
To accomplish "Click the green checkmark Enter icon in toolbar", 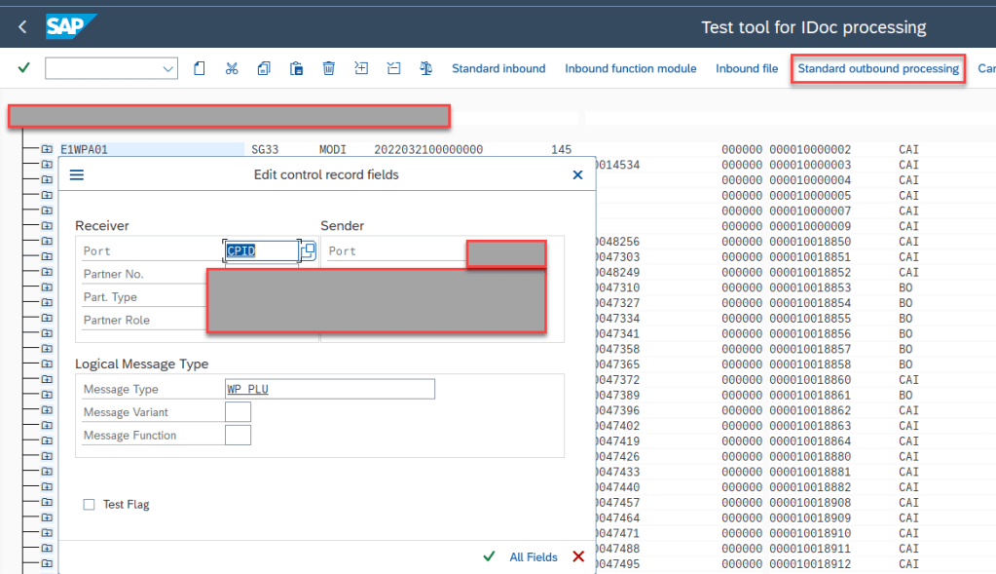I will [x=23, y=68].
